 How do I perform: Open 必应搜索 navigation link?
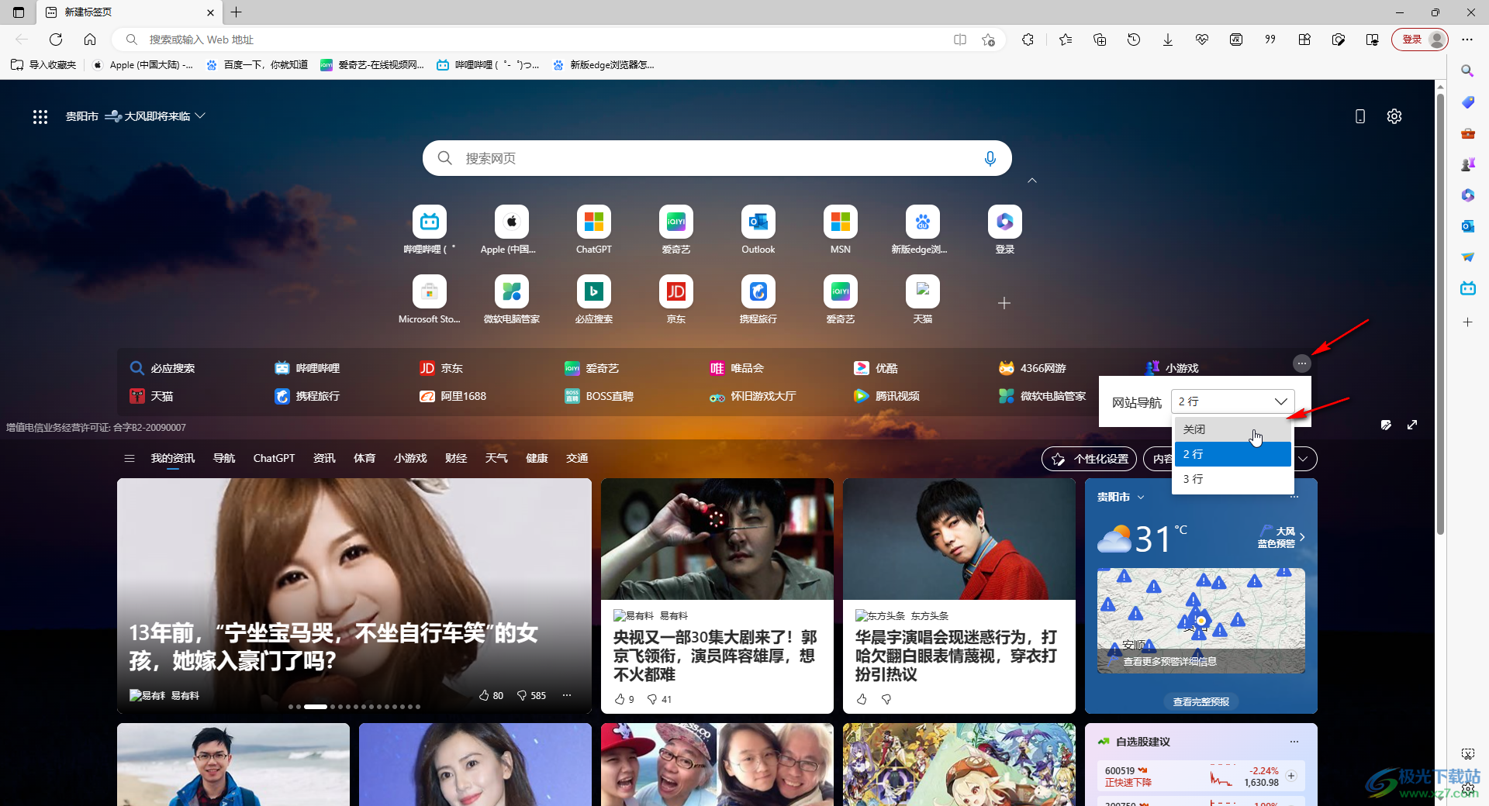pyautogui.click(x=162, y=368)
